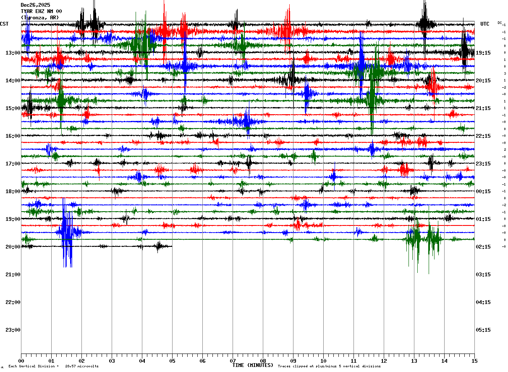Click minute tick label 03

(x=112, y=361)
